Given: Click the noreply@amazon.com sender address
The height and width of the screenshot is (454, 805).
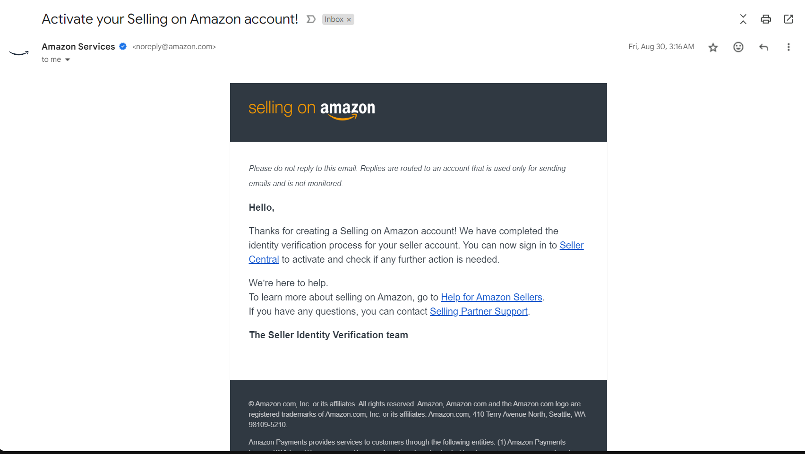Looking at the screenshot, I should tap(174, 47).
